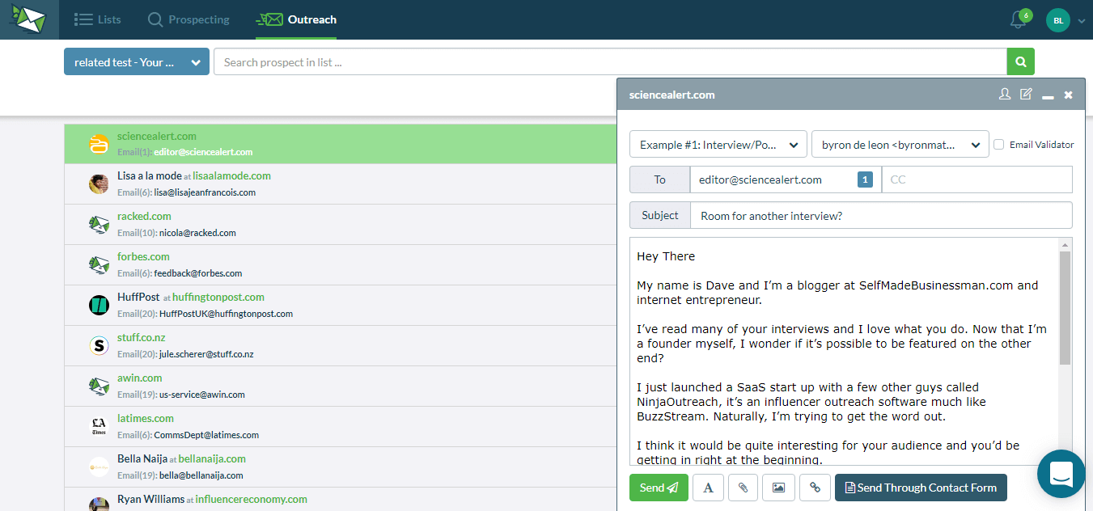This screenshot has height=511, width=1093.
Task: Open the 'related test - Your...' list dropdown
Action: 137,62
